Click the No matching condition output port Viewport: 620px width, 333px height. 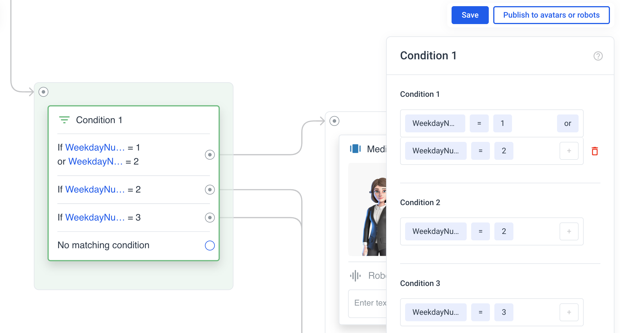[210, 245]
